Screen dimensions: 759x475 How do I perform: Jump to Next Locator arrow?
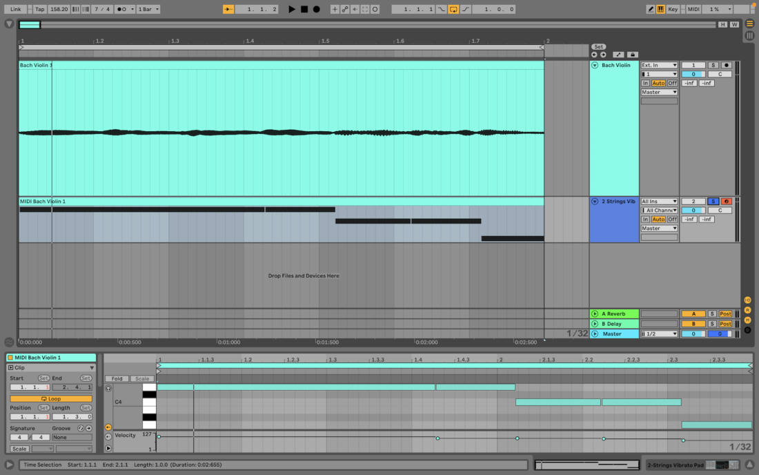[603, 55]
